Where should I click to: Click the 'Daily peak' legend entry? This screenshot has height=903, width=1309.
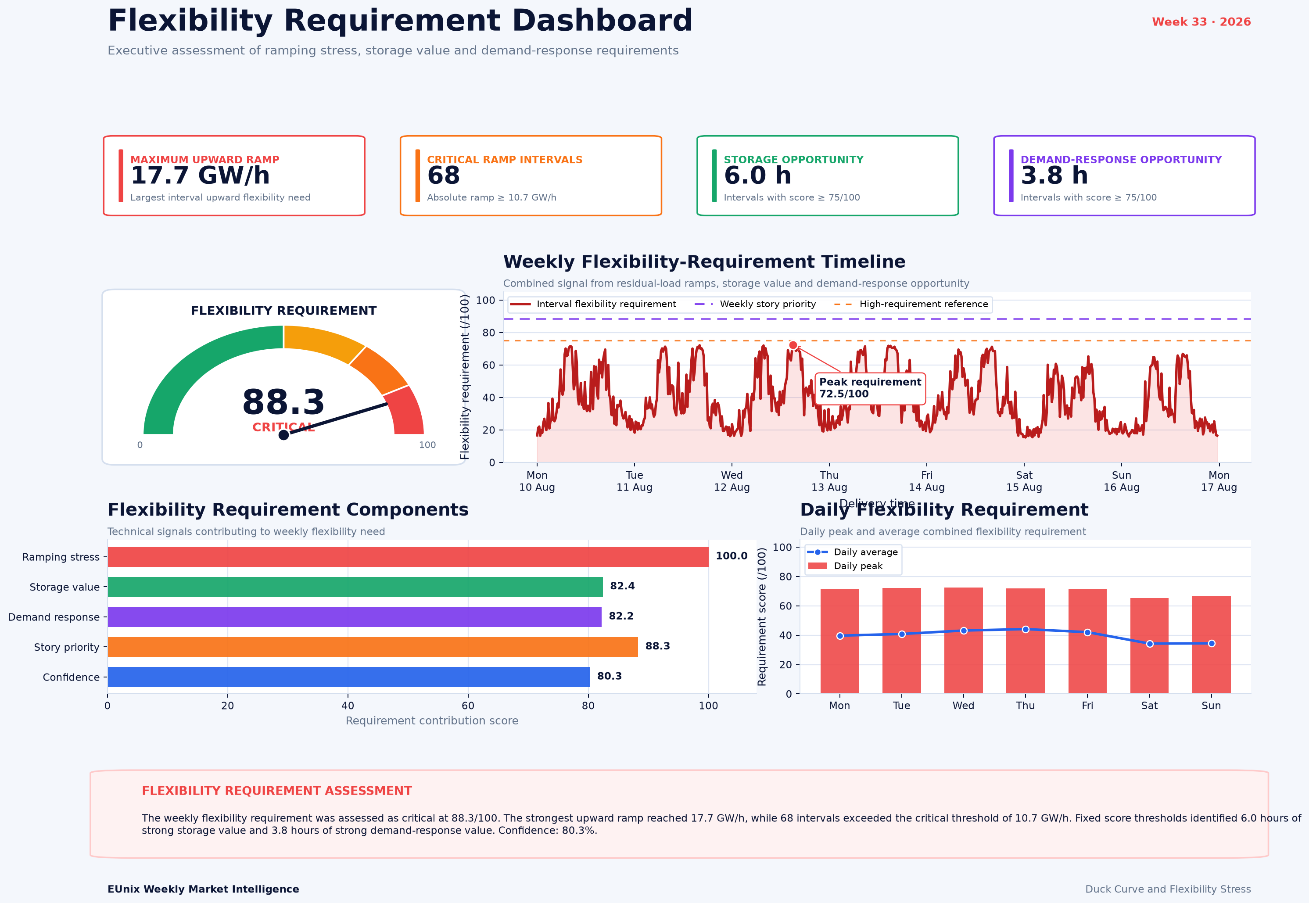(x=845, y=566)
